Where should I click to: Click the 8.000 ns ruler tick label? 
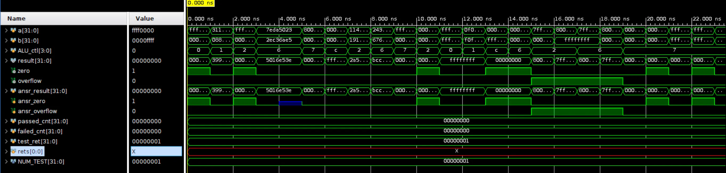[x=384, y=19]
